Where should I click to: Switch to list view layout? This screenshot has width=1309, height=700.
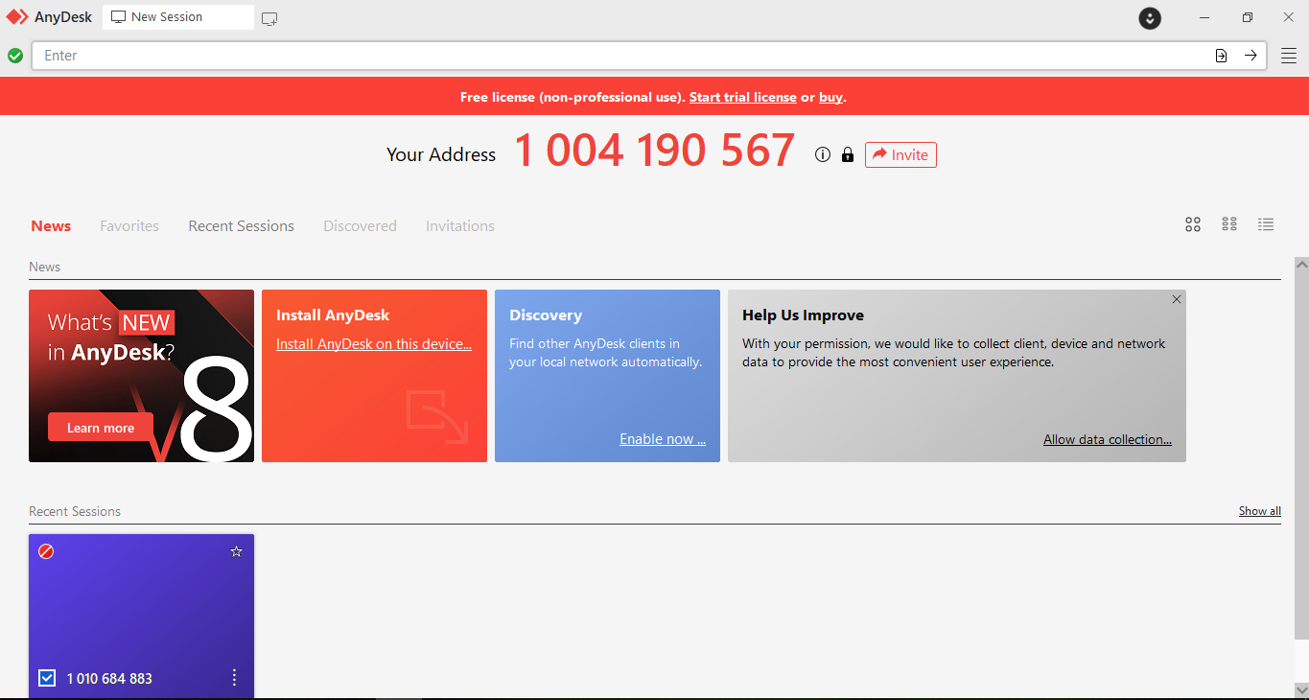pos(1266,224)
